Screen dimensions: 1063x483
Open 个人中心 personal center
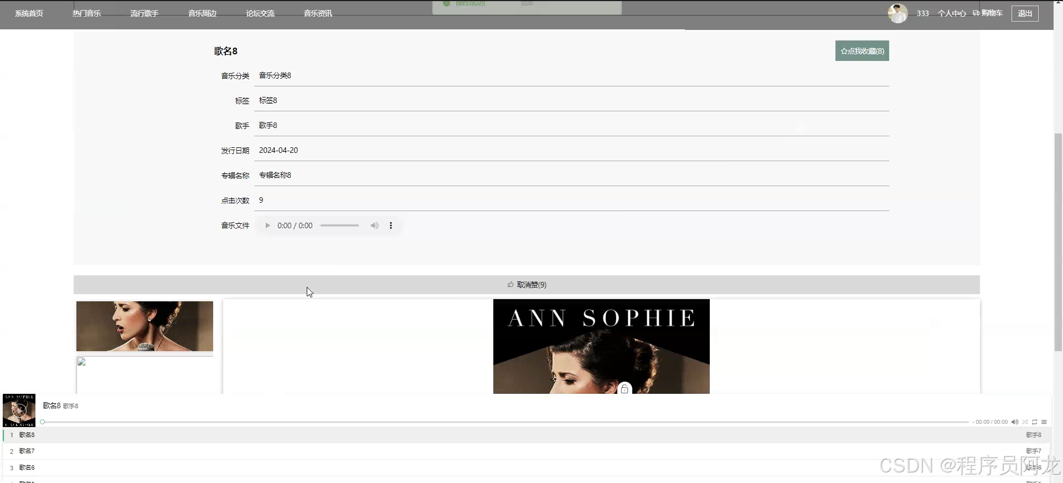[x=951, y=13]
